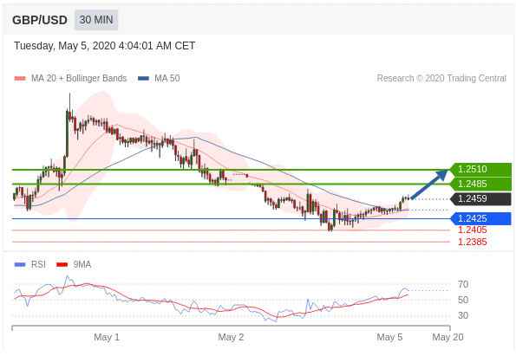Click the red 1.2385 support label
Viewport: 516px width, 356px height.
tap(473, 242)
